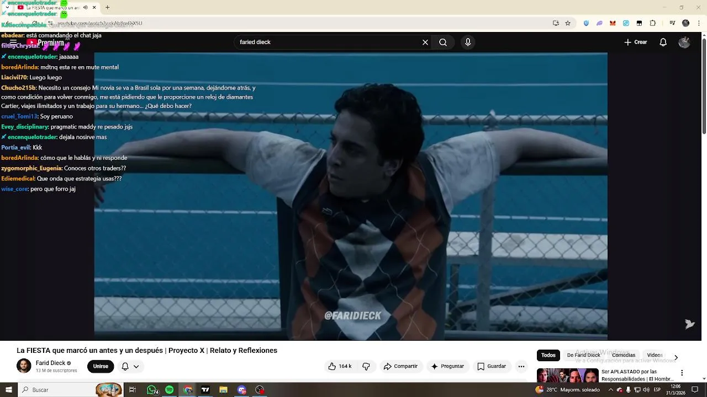Viewport: 707px width, 397px height.
Task: Open MetaMask fox extension
Action: tap(613, 23)
